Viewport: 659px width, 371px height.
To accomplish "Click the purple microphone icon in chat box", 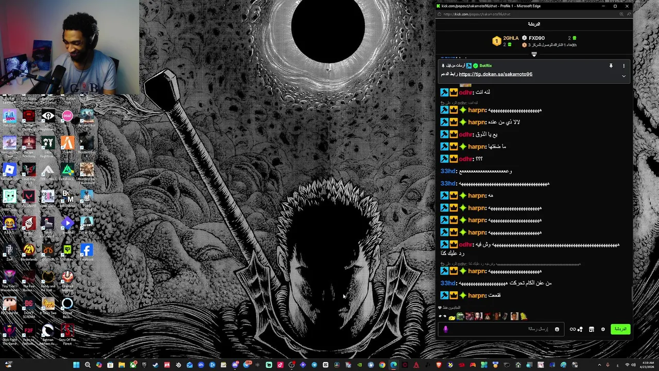I will click(445, 329).
